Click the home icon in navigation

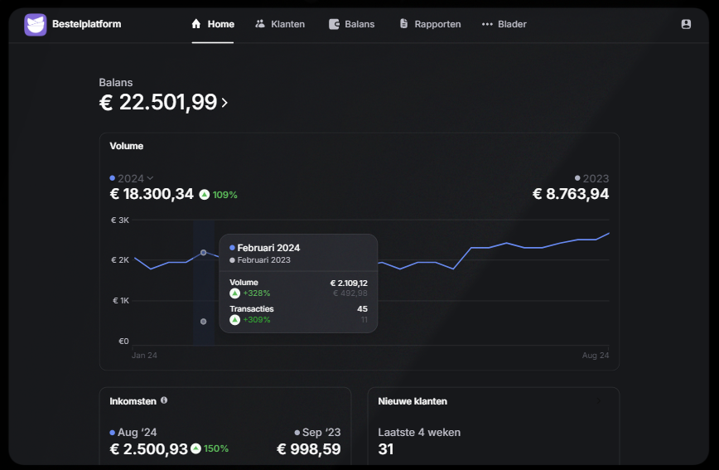coord(196,24)
